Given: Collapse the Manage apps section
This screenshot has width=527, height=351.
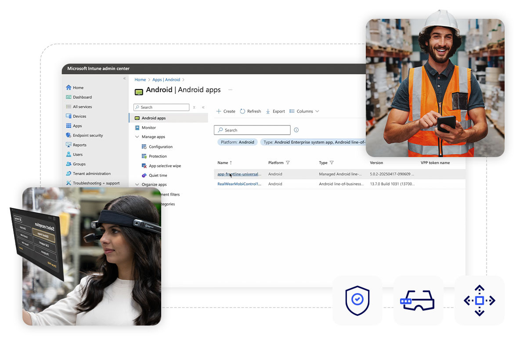Looking at the screenshot, I should coord(137,137).
